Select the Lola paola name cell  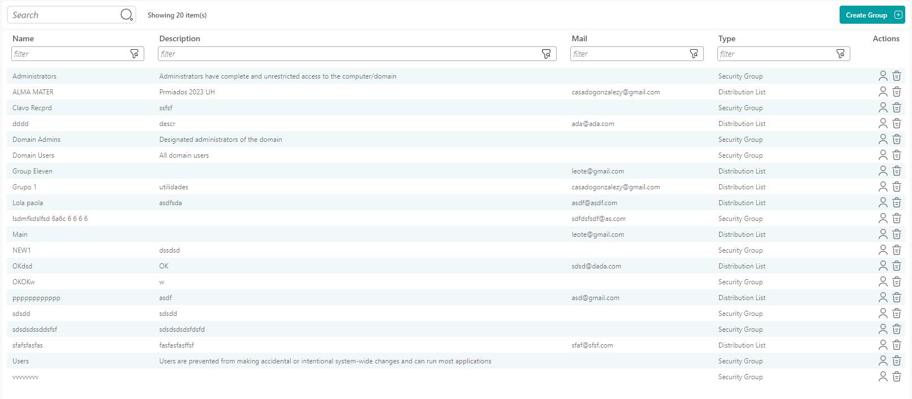(28, 203)
